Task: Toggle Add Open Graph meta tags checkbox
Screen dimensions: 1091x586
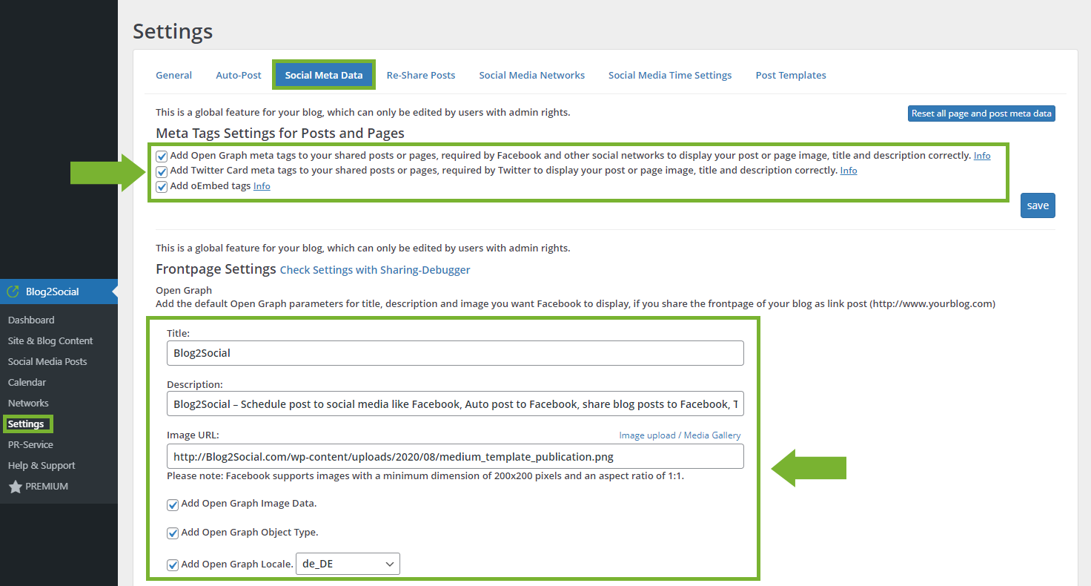Action: pyautogui.click(x=162, y=157)
